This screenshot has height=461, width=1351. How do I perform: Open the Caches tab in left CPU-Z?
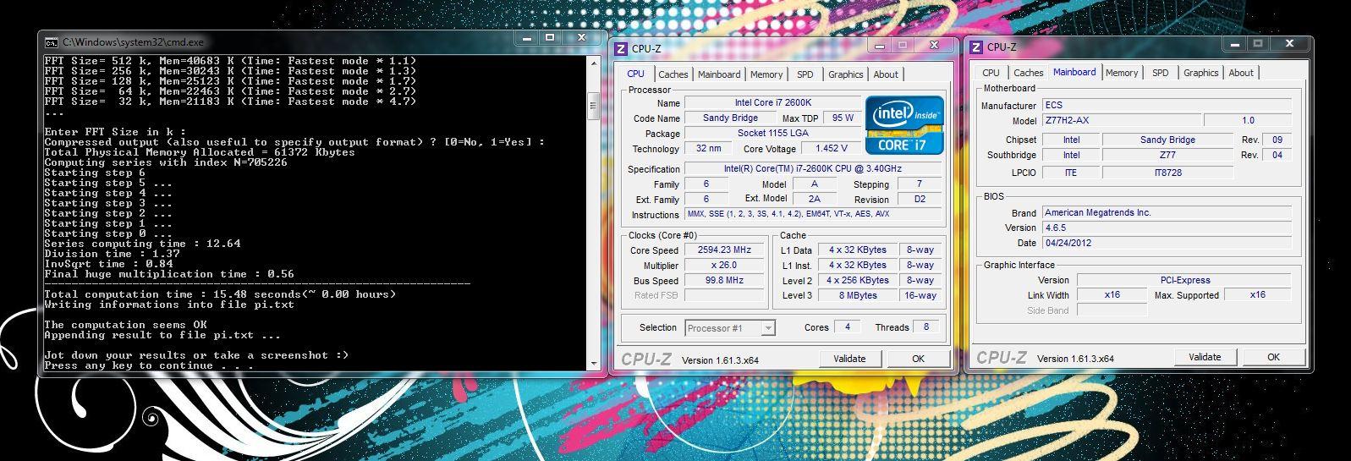pos(673,74)
